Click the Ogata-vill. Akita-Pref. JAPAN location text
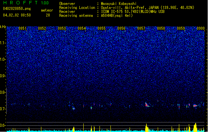 (147, 8)
